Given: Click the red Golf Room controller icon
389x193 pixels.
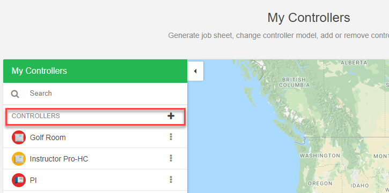Looking at the screenshot, I should [x=19, y=137].
